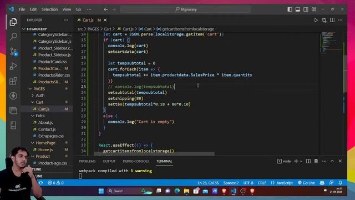The width and height of the screenshot is (355, 200).
Task: Open the overflow menu ellipsis in title bar
Action: [x=89, y=9]
